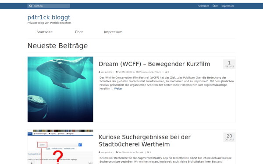Select Über in the main navigation menu
263x164 pixels.
coord(79,32)
